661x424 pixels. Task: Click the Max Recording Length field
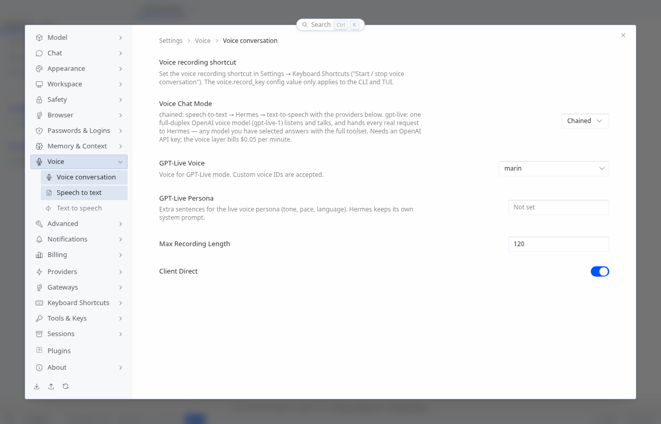559,244
